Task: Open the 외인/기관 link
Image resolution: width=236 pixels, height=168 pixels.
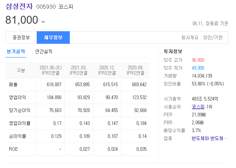Action: [x=213, y=37]
